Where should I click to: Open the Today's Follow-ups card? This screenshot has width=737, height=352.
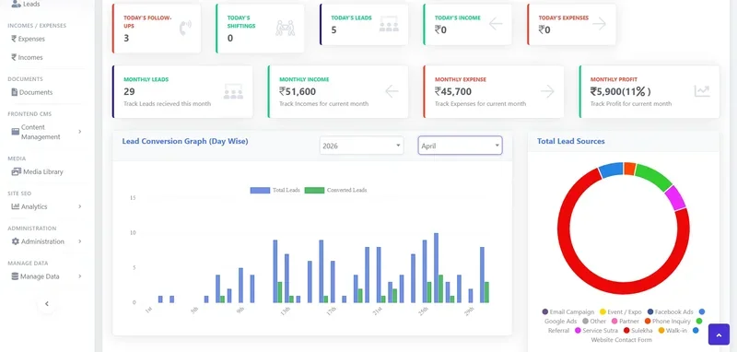(157, 29)
